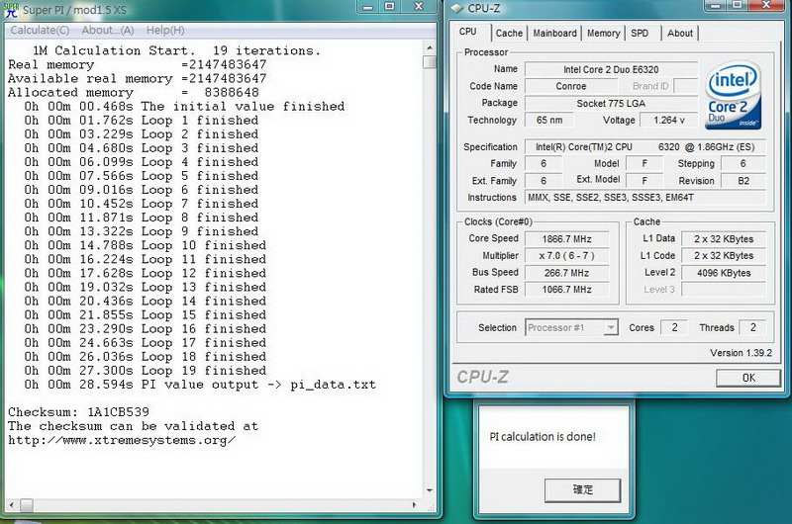Click the Core Speed value '1866.7 MHz'
792x524 pixels.
point(566,239)
